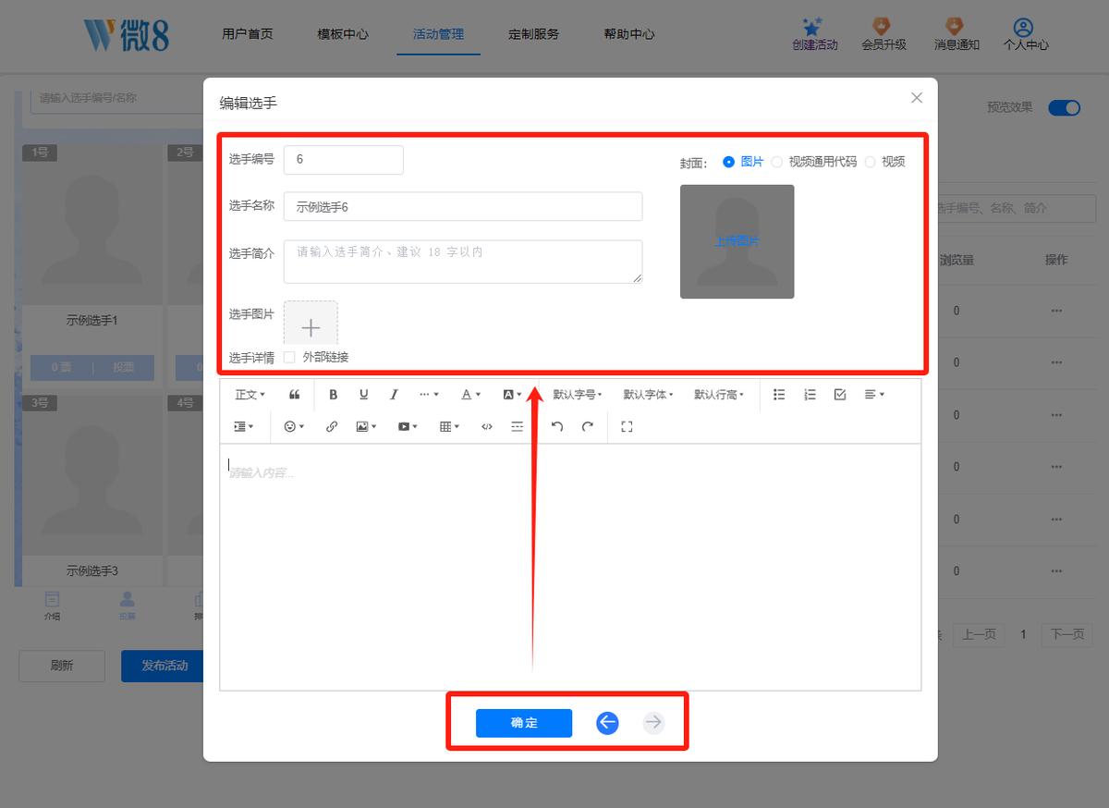The height and width of the screenshot is (808, 1109).
Task: Toggle italic formatting
Action: 394,395
